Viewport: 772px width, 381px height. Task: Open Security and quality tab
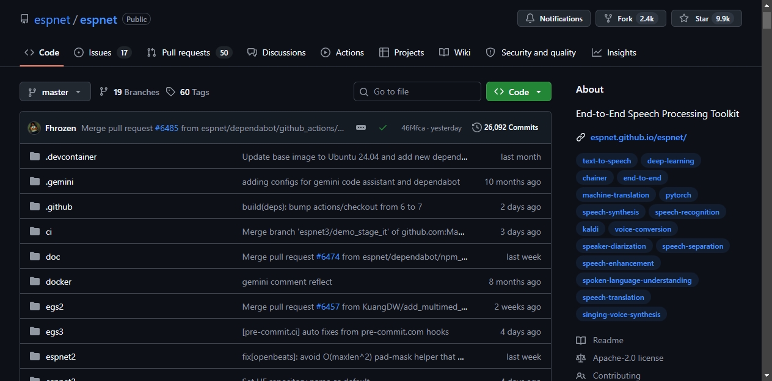click(531, 52)
